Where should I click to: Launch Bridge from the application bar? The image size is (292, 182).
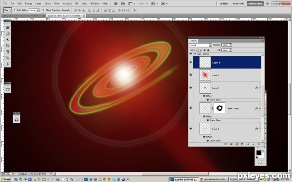(115, 3)
